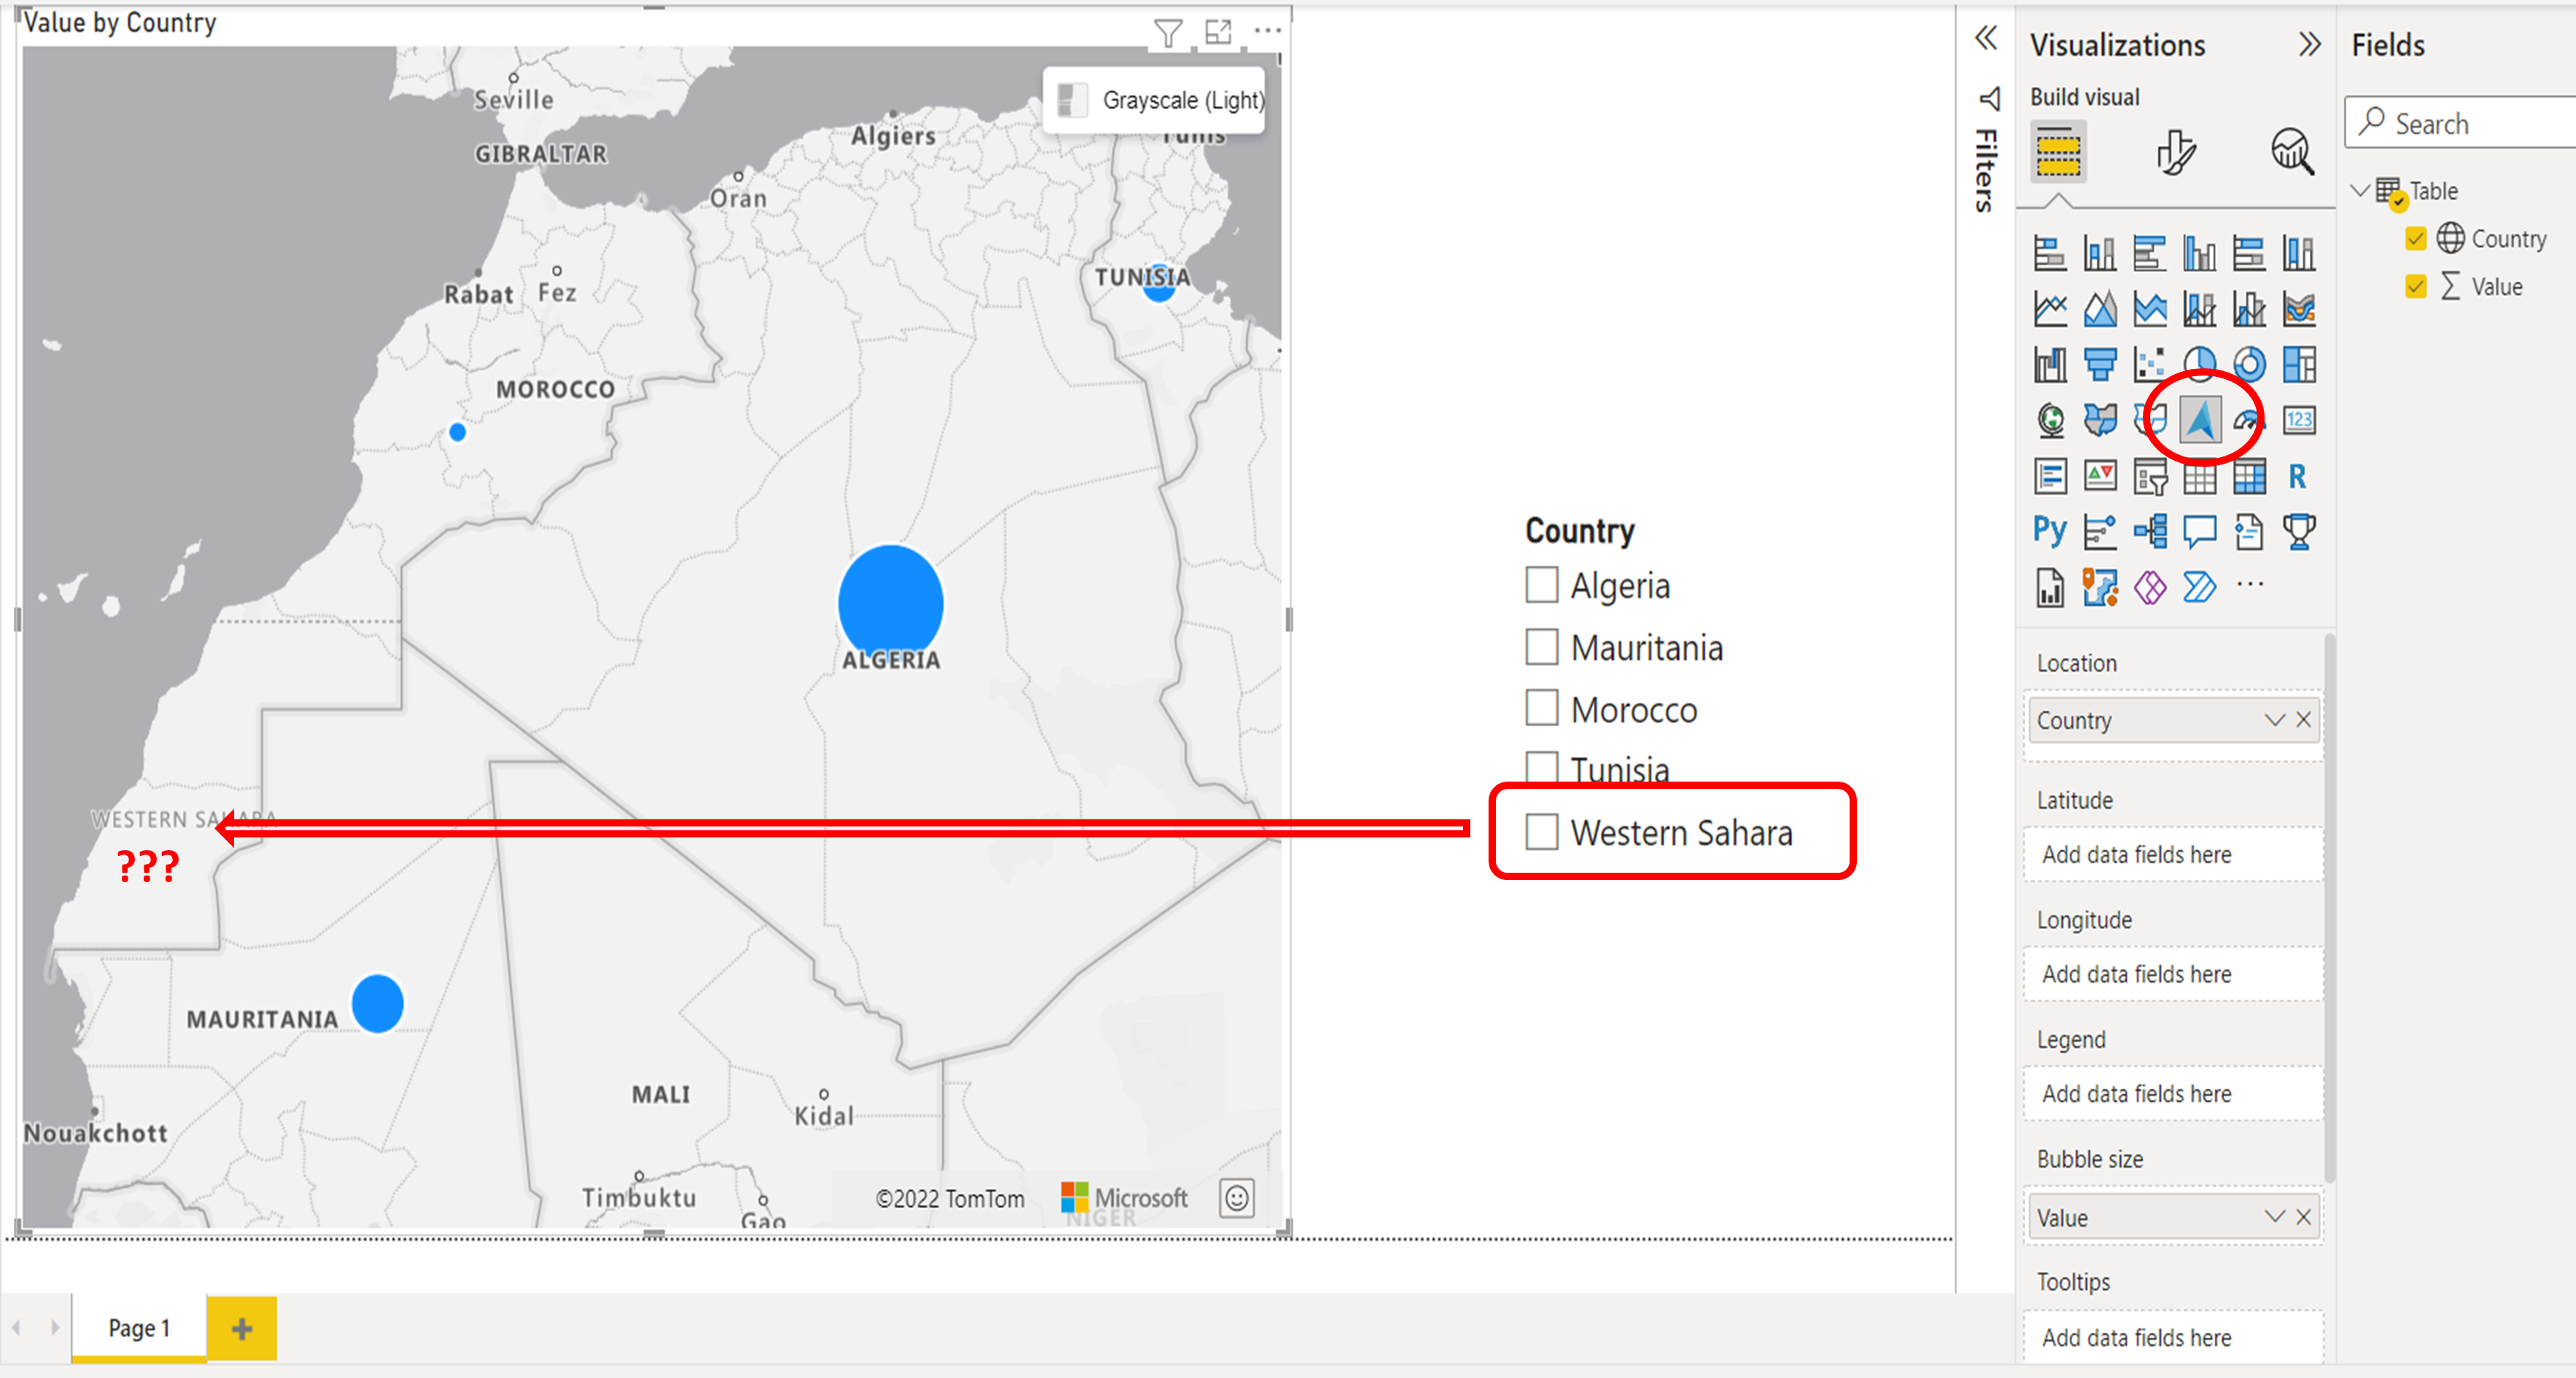2576x1378 pixels.
Task: Select the Stacked bar chart visual
Action: coord(2050,254)
